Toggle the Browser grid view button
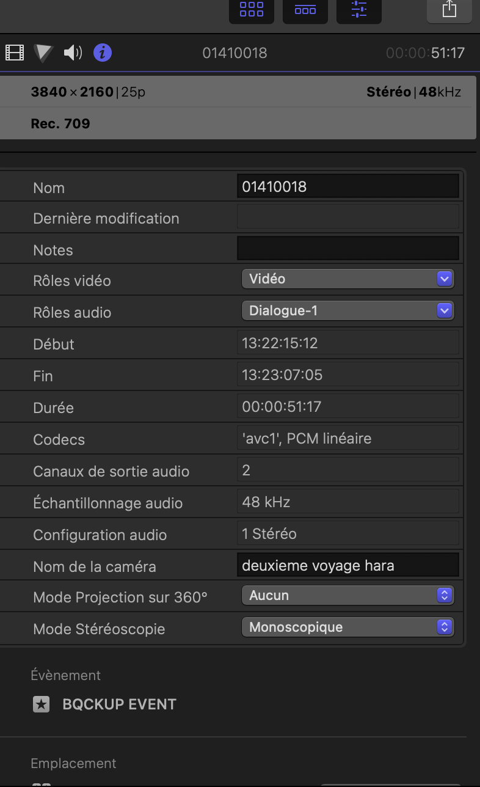Image resolution: width=480 pixels, height=787 pixels. click(252, 10)
